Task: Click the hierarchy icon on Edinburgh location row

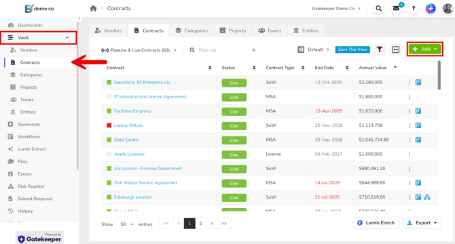Action: tap(427, 197)
